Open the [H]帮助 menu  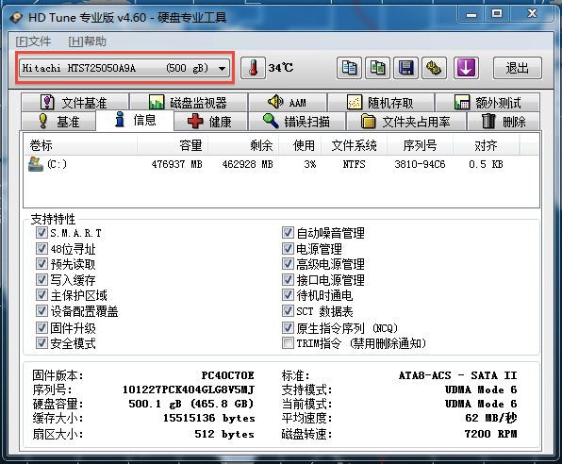coord(87,41)
